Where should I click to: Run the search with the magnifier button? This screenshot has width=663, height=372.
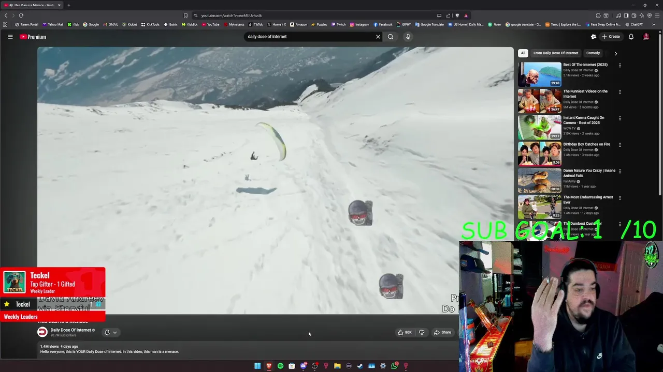[x=391, y=37]
